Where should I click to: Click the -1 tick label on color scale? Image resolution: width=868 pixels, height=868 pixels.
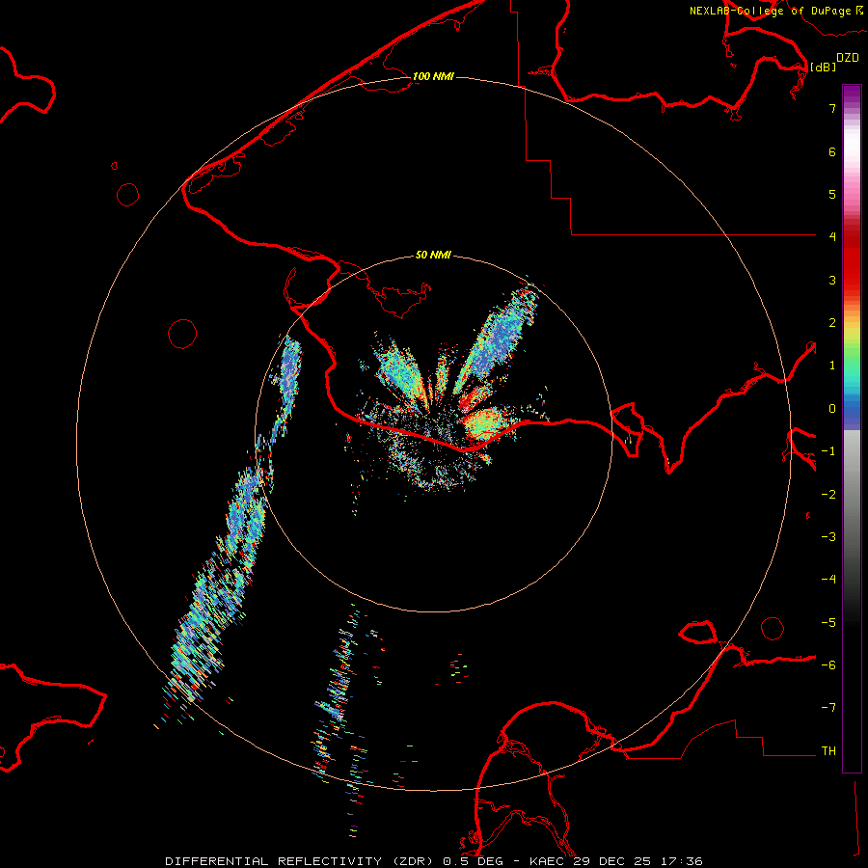(828, 451)
